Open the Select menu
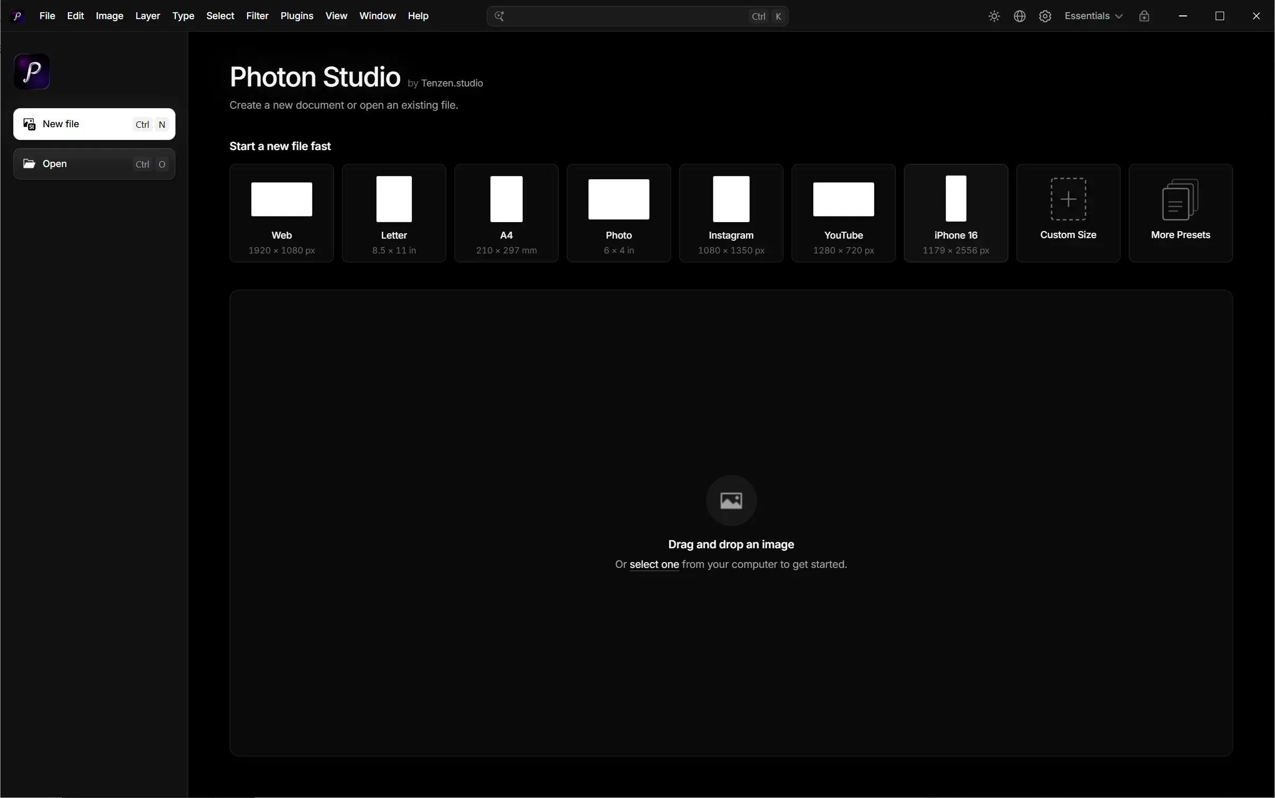This screenshot has width=1275, height=798. pos(220,16)
